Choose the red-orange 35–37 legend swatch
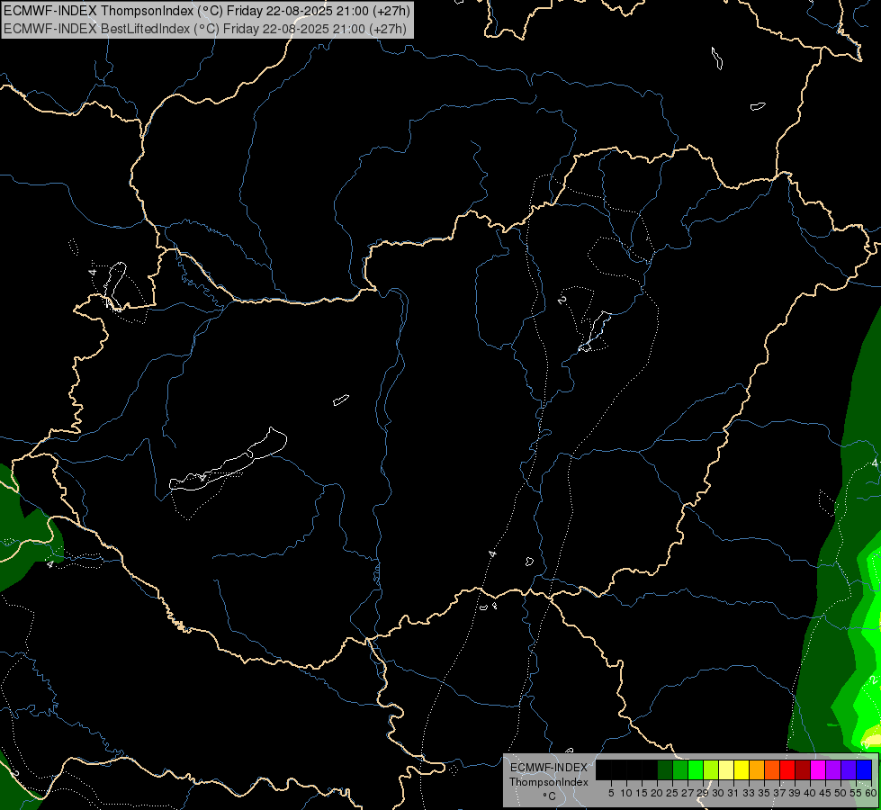The height and width of the screenshot is (810, 881). tap(772, 769)
